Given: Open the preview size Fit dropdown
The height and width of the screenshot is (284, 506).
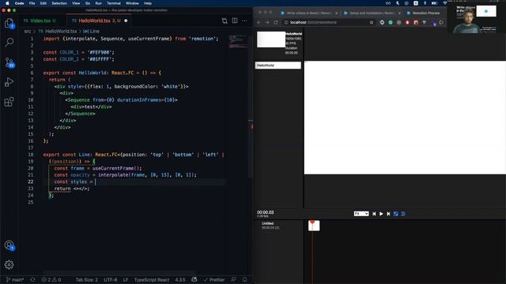Looking at the screenshot, I should click(x=361, y=214).
